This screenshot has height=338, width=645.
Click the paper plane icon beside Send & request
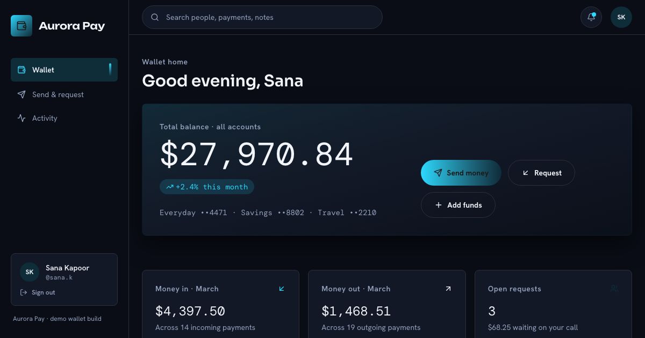point(21,94)
